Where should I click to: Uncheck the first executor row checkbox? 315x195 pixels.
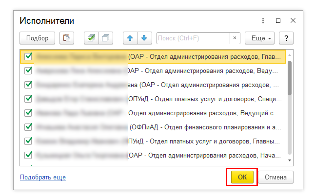[28, 57]
